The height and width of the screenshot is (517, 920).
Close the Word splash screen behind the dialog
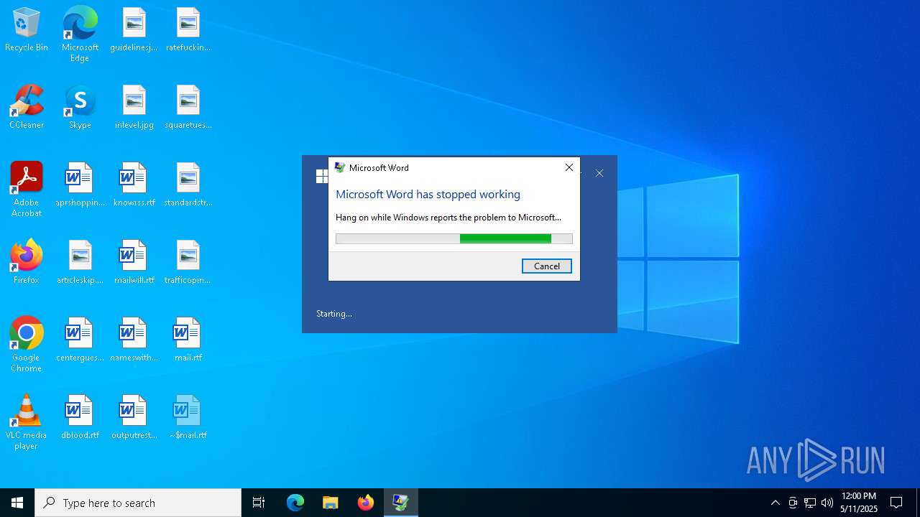599,173
